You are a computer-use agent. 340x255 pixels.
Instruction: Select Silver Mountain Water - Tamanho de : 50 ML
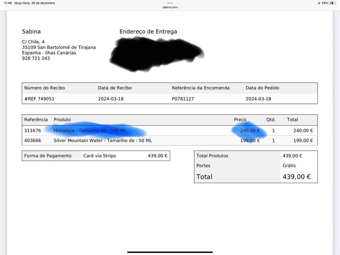pyautogui.click(x=103, y=141)
